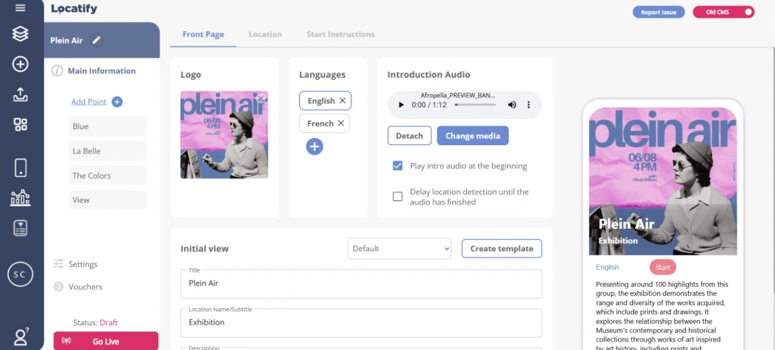
Task: Click the Title input field
Action: point(361,283)
